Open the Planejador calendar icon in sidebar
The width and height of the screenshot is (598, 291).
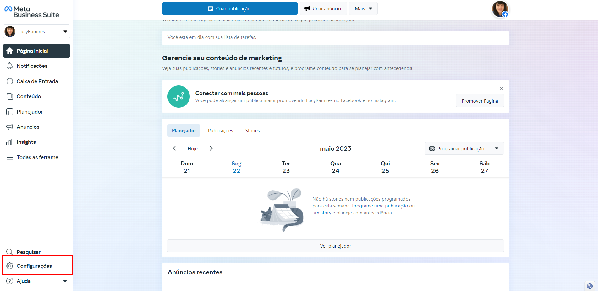(x=10, y=112)
